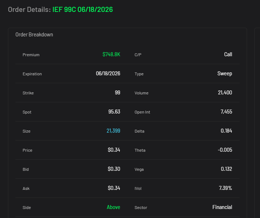Image resolution: width=260 pixels, height=218 pixels.
Task: Select the theta value -0.005
Action: pyautogui.click(x=225, y=150)
